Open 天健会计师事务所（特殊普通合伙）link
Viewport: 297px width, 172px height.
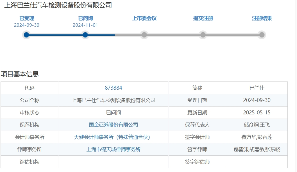point(112,137)
